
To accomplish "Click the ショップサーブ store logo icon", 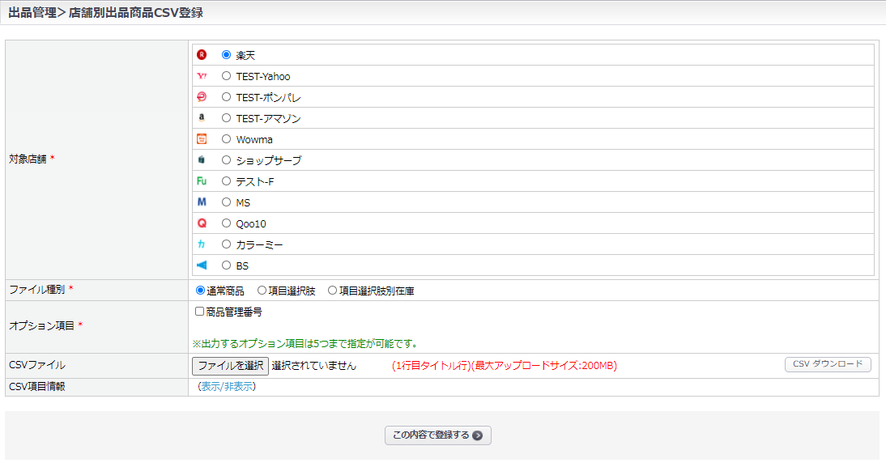I will coord(202,160).
